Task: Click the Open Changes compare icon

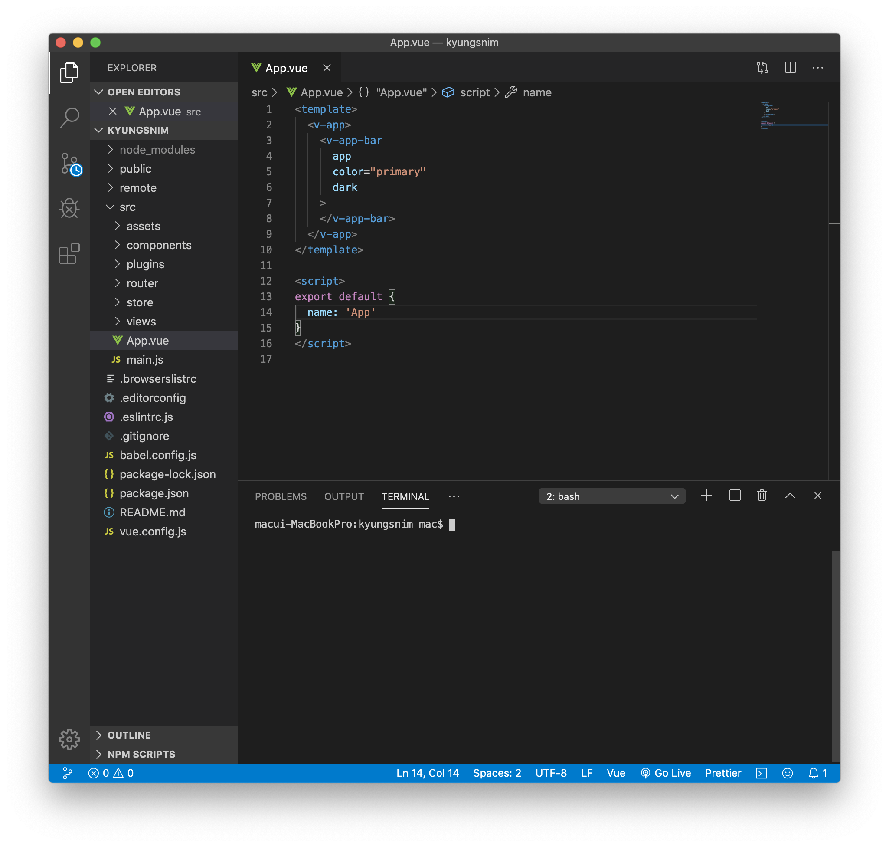Action: pyautogui.click(x=762, y=68)
